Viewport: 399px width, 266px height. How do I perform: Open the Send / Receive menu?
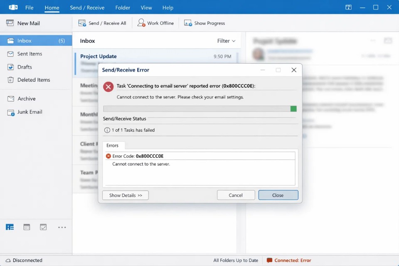click(x=87, y=7)
